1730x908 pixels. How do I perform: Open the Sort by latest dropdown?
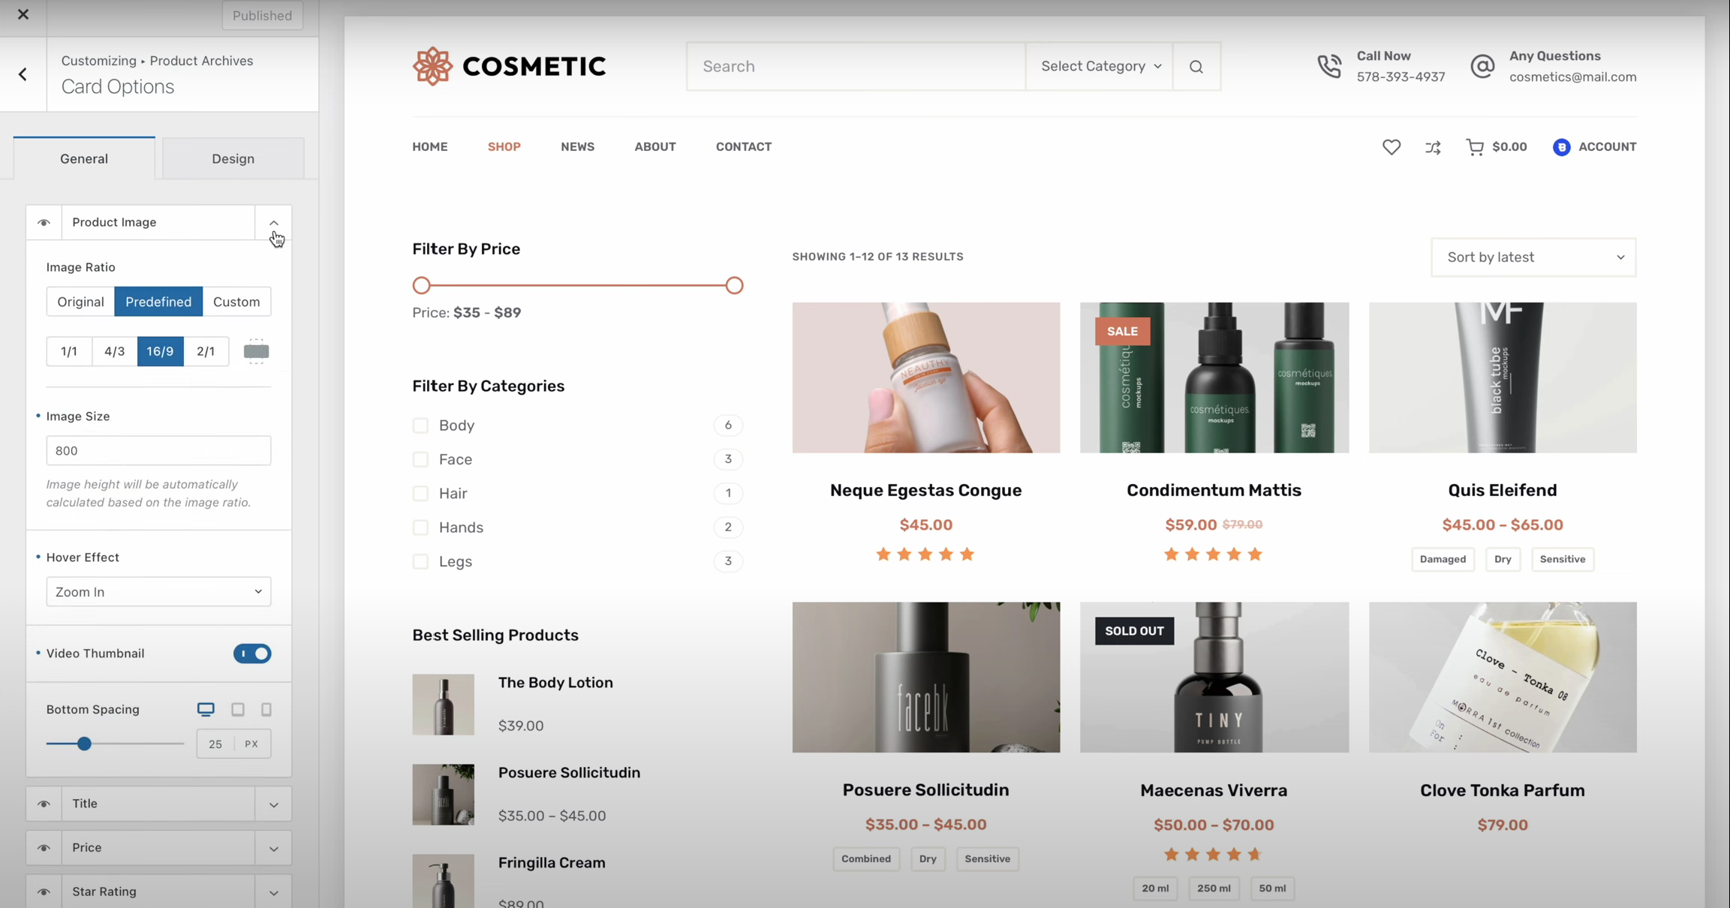(1533, 257)
